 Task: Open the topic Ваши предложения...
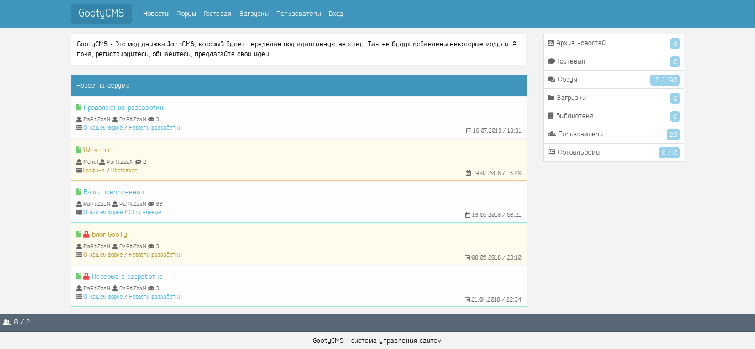pos(116,192)
